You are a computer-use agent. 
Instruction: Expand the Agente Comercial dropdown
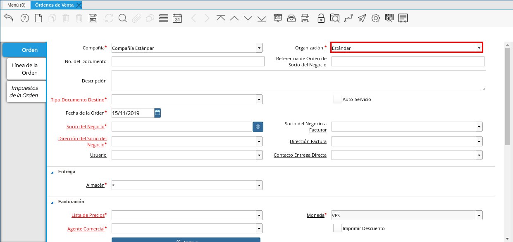(259, 228)
